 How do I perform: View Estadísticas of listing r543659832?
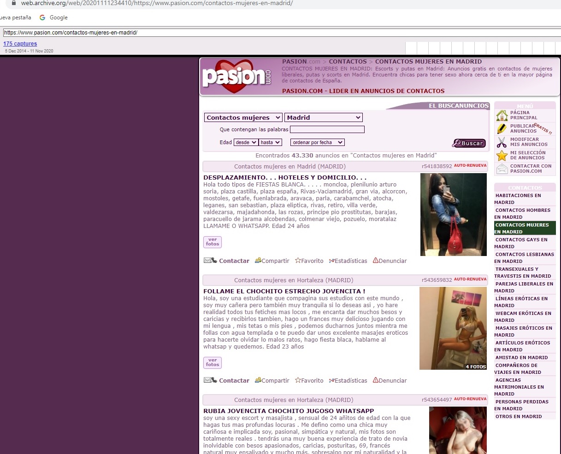[348, 380]
